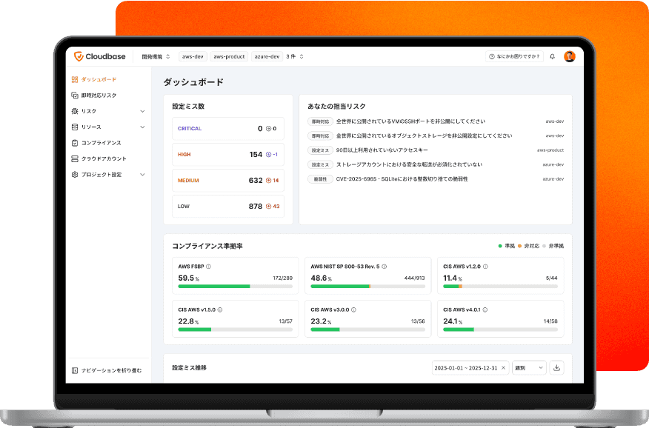Open the 週別 interval dropdown
The image size is (649, 428).
(529, 367)
